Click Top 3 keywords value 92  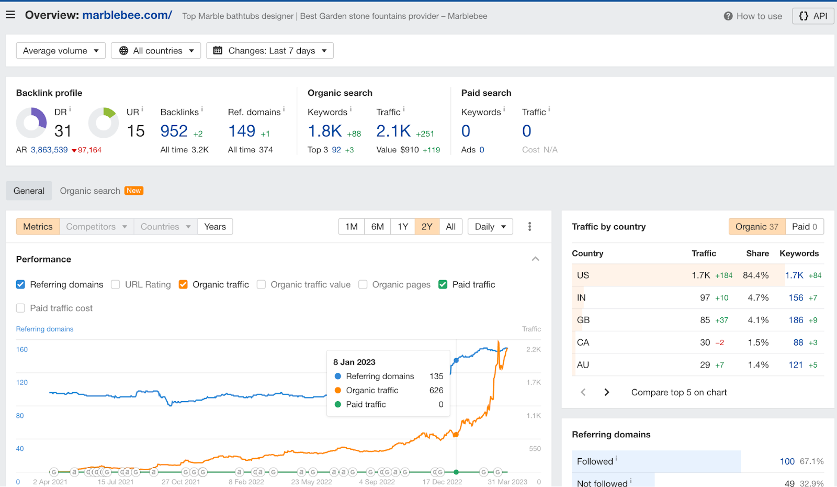click(336, 150)
